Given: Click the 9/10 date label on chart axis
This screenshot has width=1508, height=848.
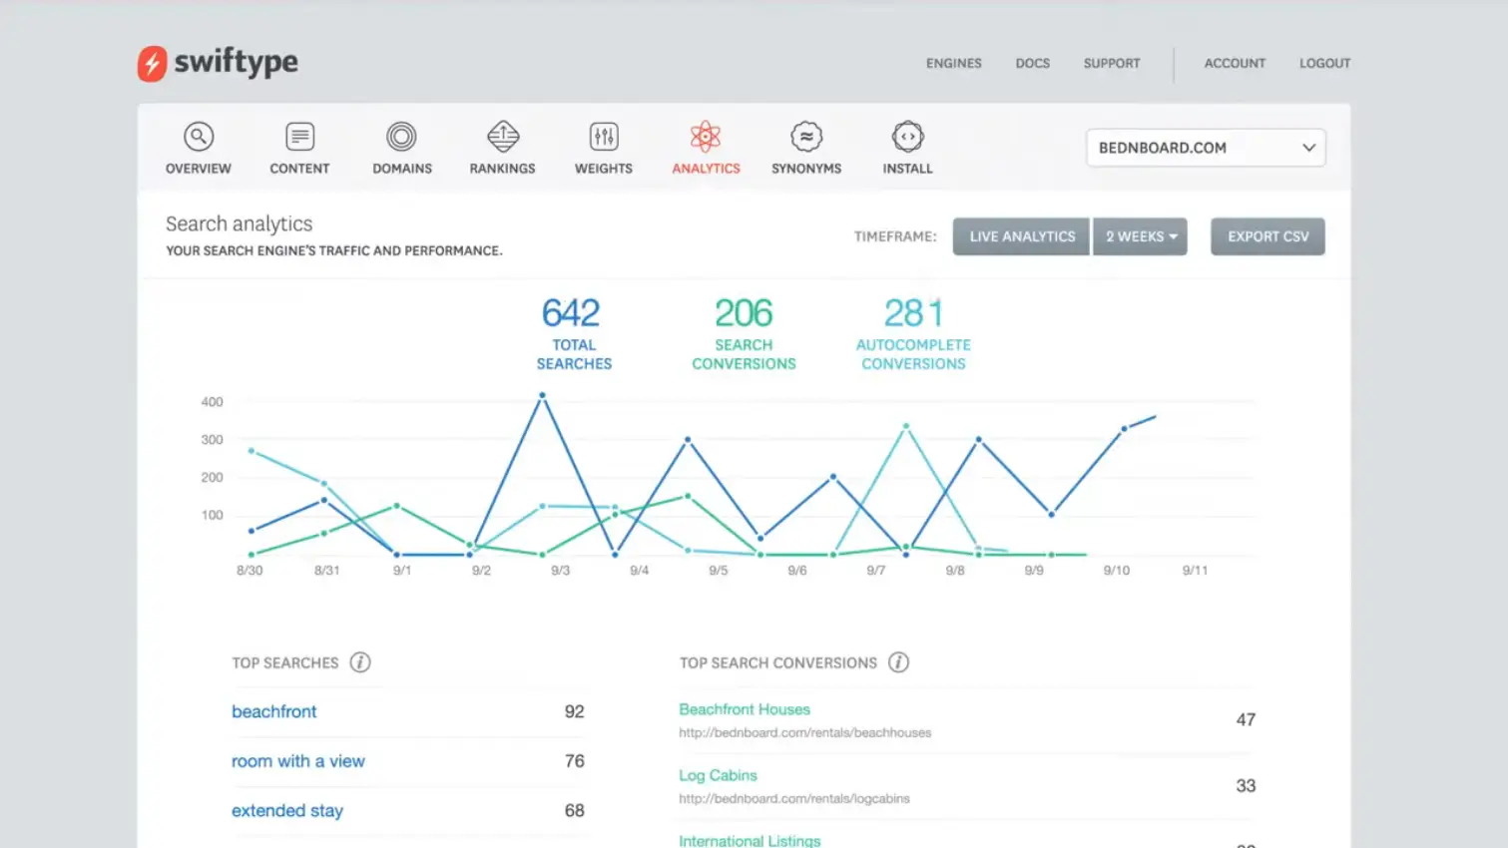Looking at the screenshot, I should 1116,571.
